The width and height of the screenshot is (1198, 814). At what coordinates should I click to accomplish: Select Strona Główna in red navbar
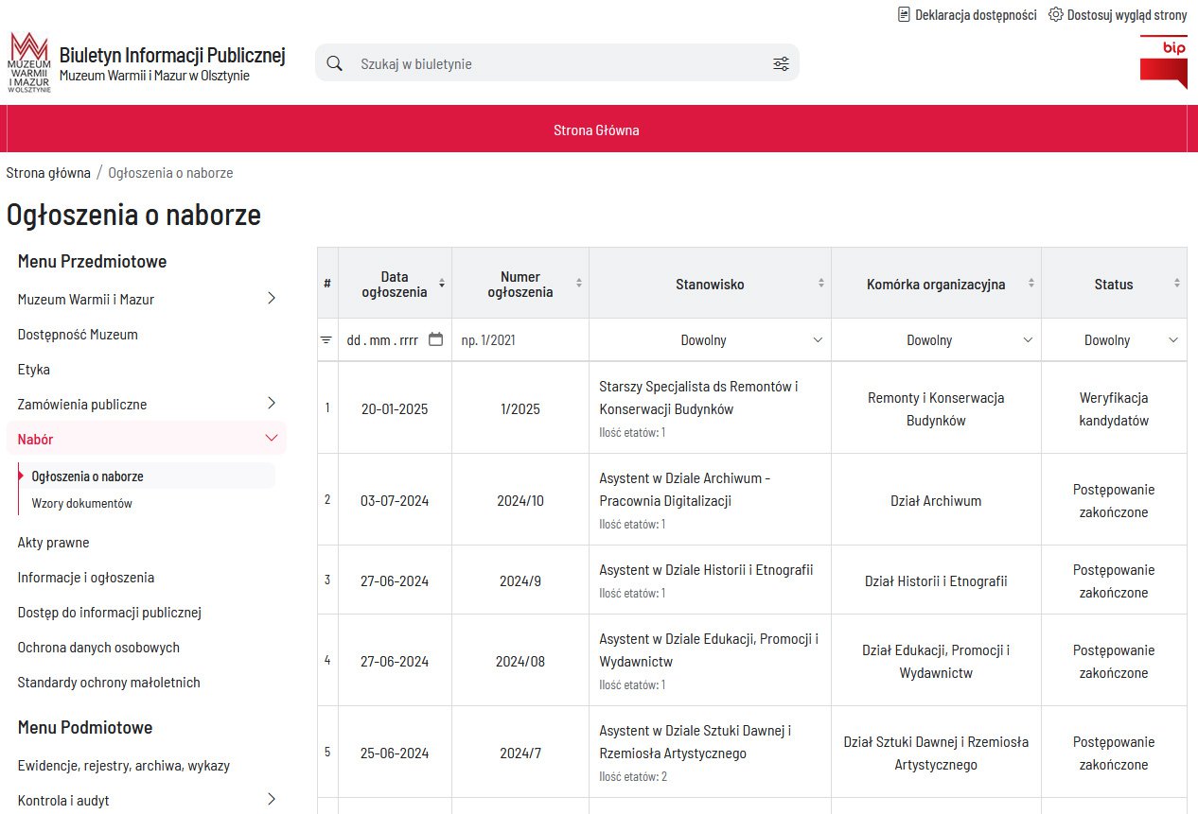pos(596,130)
